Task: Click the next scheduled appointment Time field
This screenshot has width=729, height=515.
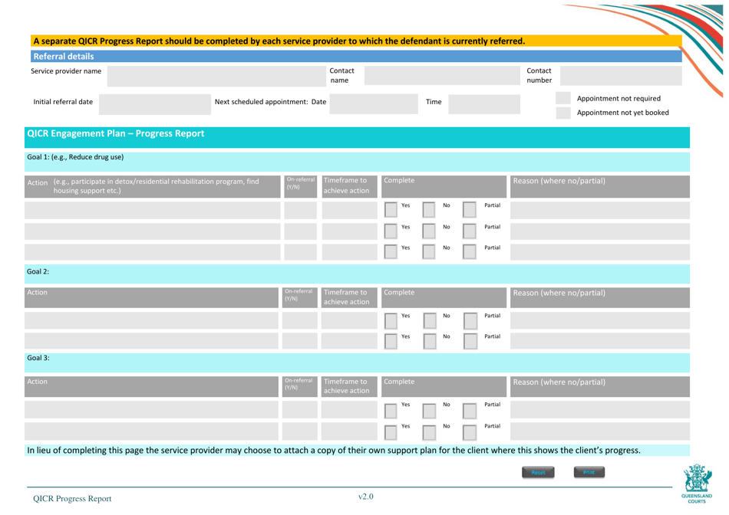Action: pos(485,103)
